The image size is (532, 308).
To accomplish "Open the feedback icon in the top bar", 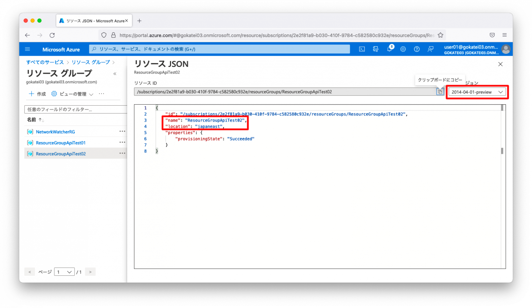I will point(430,49).
